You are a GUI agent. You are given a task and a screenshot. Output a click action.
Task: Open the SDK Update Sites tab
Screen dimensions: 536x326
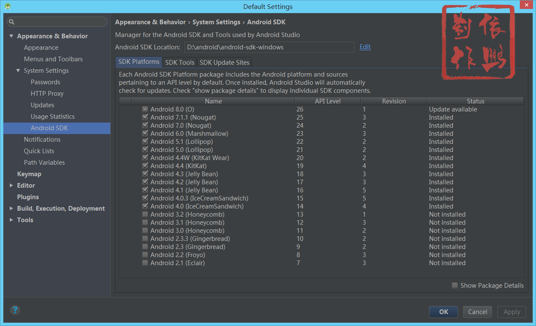pos(225,63)
